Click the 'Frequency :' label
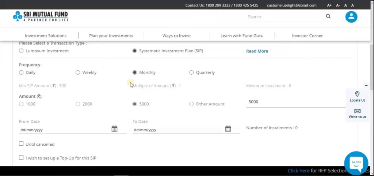Viewport: 374px width, 176px height. point(31,65)
